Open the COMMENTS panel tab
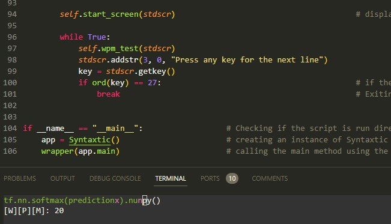This screenshot has width=391, height=224. point(270,178)
